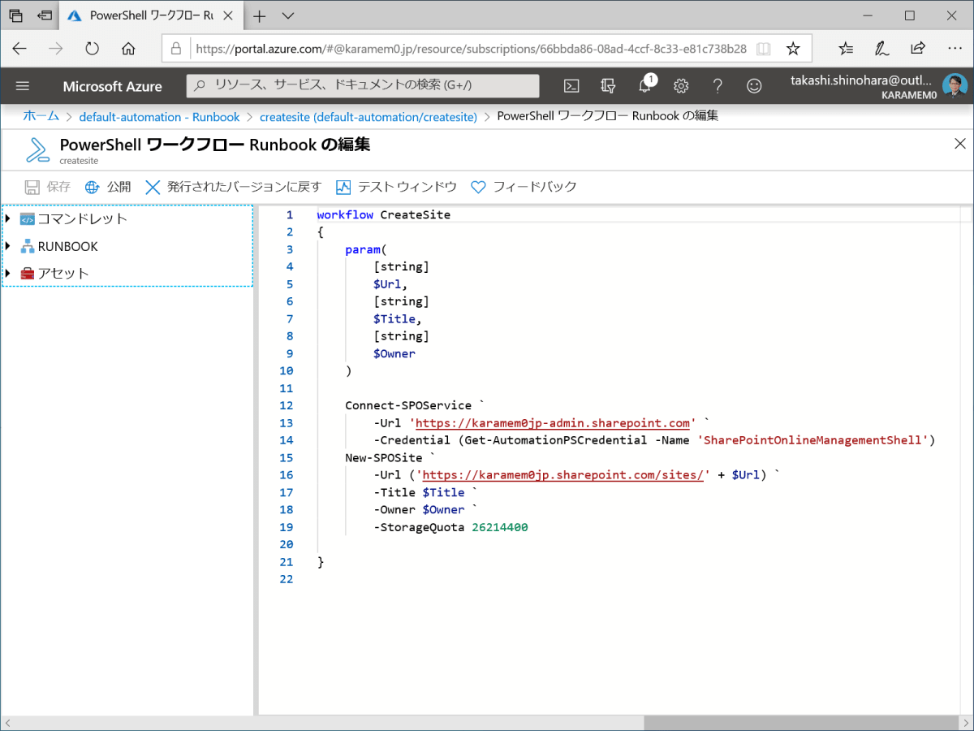Click the horizontal scrollbar thumb
Screen dimensions: 974x731
tap(801, 723)
